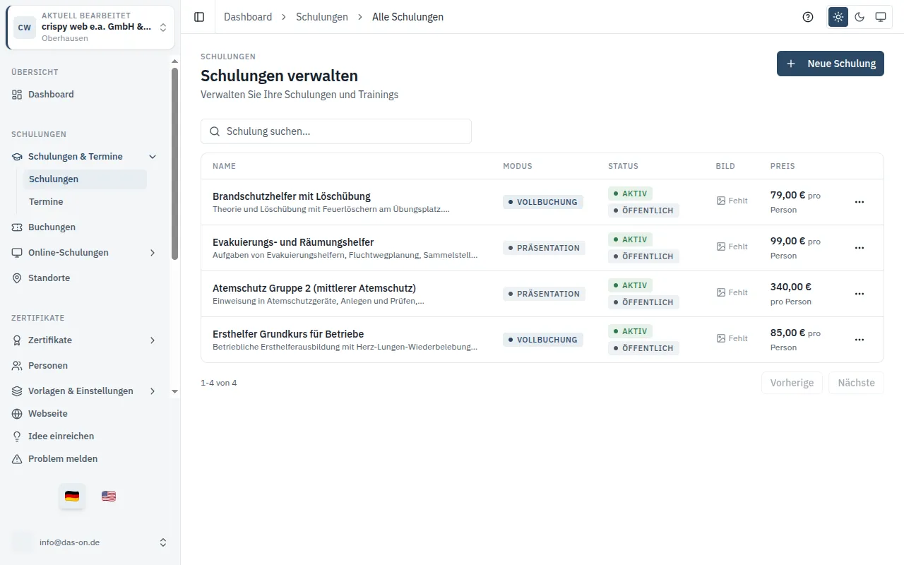Switch to dark theme moon icon
The width and height of the screenshot is (904, 565).
(x=860, y=17)
